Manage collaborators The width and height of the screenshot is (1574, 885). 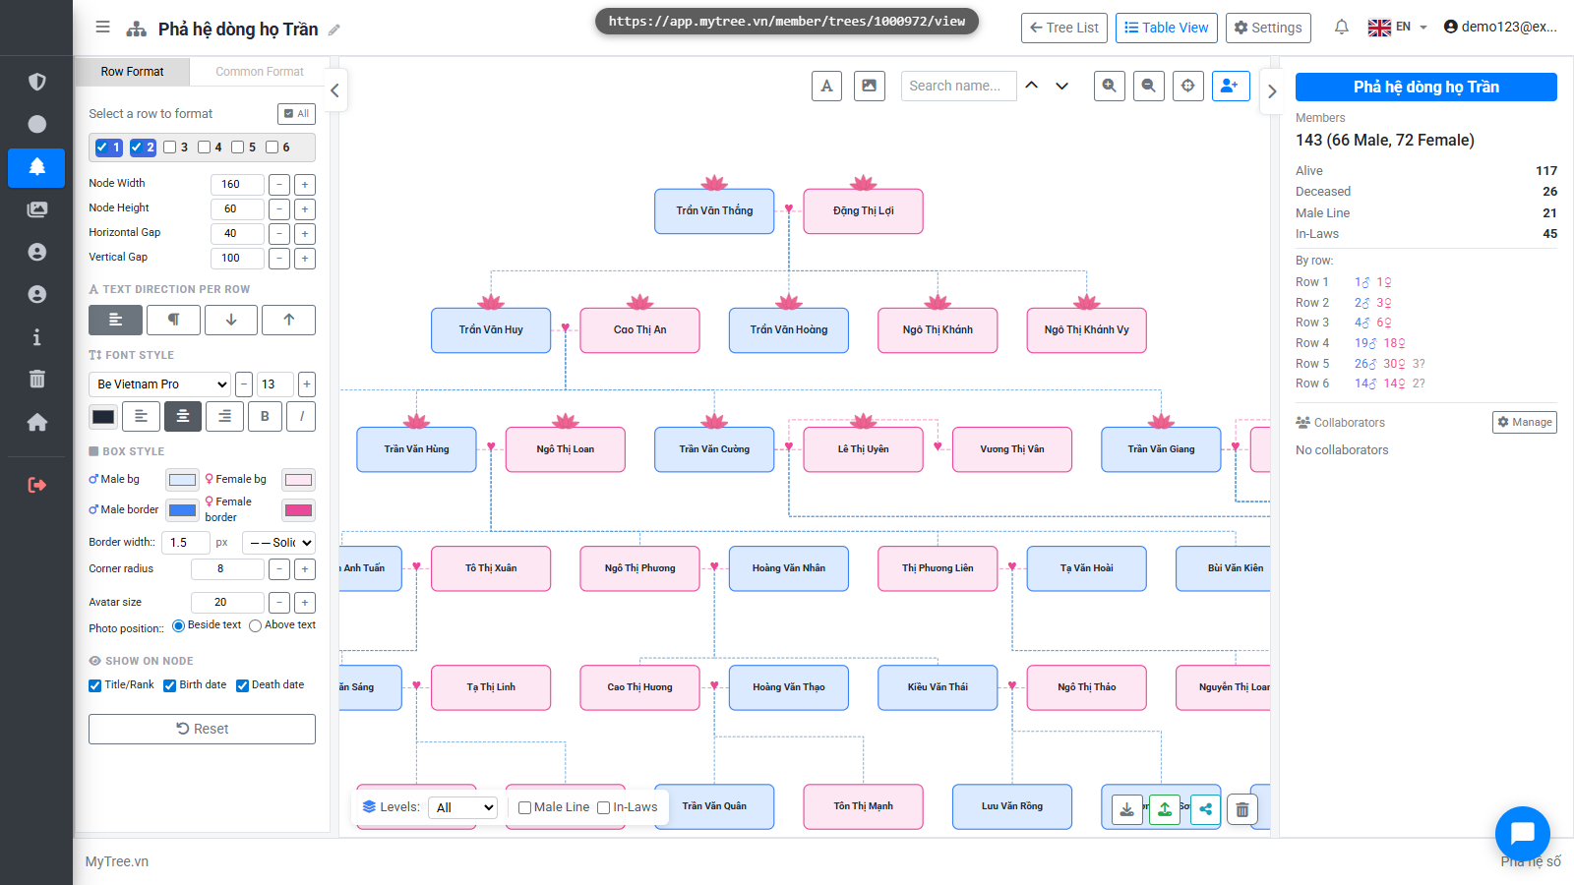click(1525, 422)
